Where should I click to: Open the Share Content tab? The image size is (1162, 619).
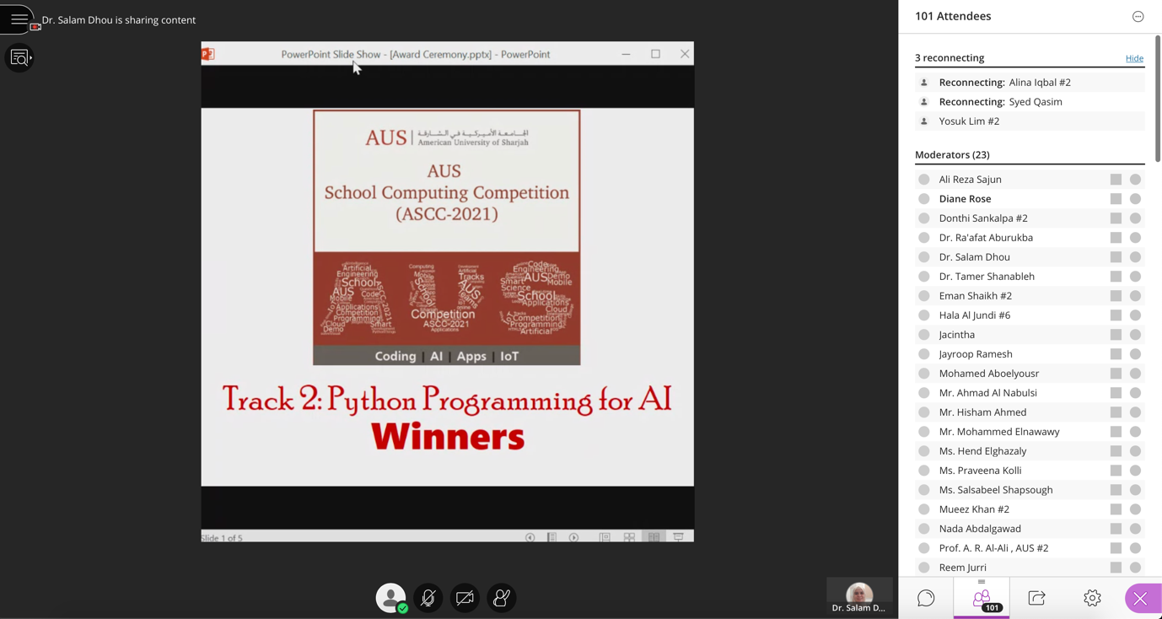pyautogui.click(x=1036, y=598)
